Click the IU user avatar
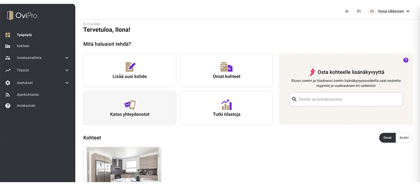420x186 pixels. click(372, 12)
